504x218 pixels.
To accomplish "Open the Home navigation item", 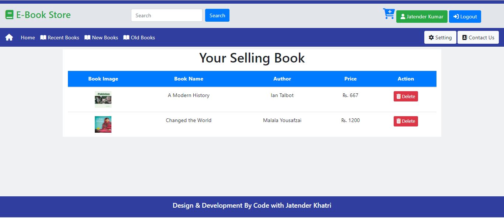I will click(27, 37).
